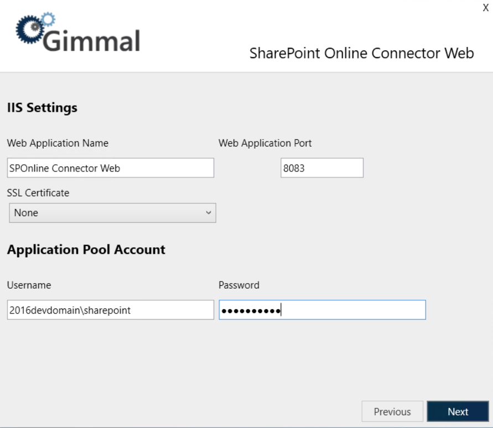This screenshot has height=428, width=493.
Task: Click the Next button
Action: [458, 411]
